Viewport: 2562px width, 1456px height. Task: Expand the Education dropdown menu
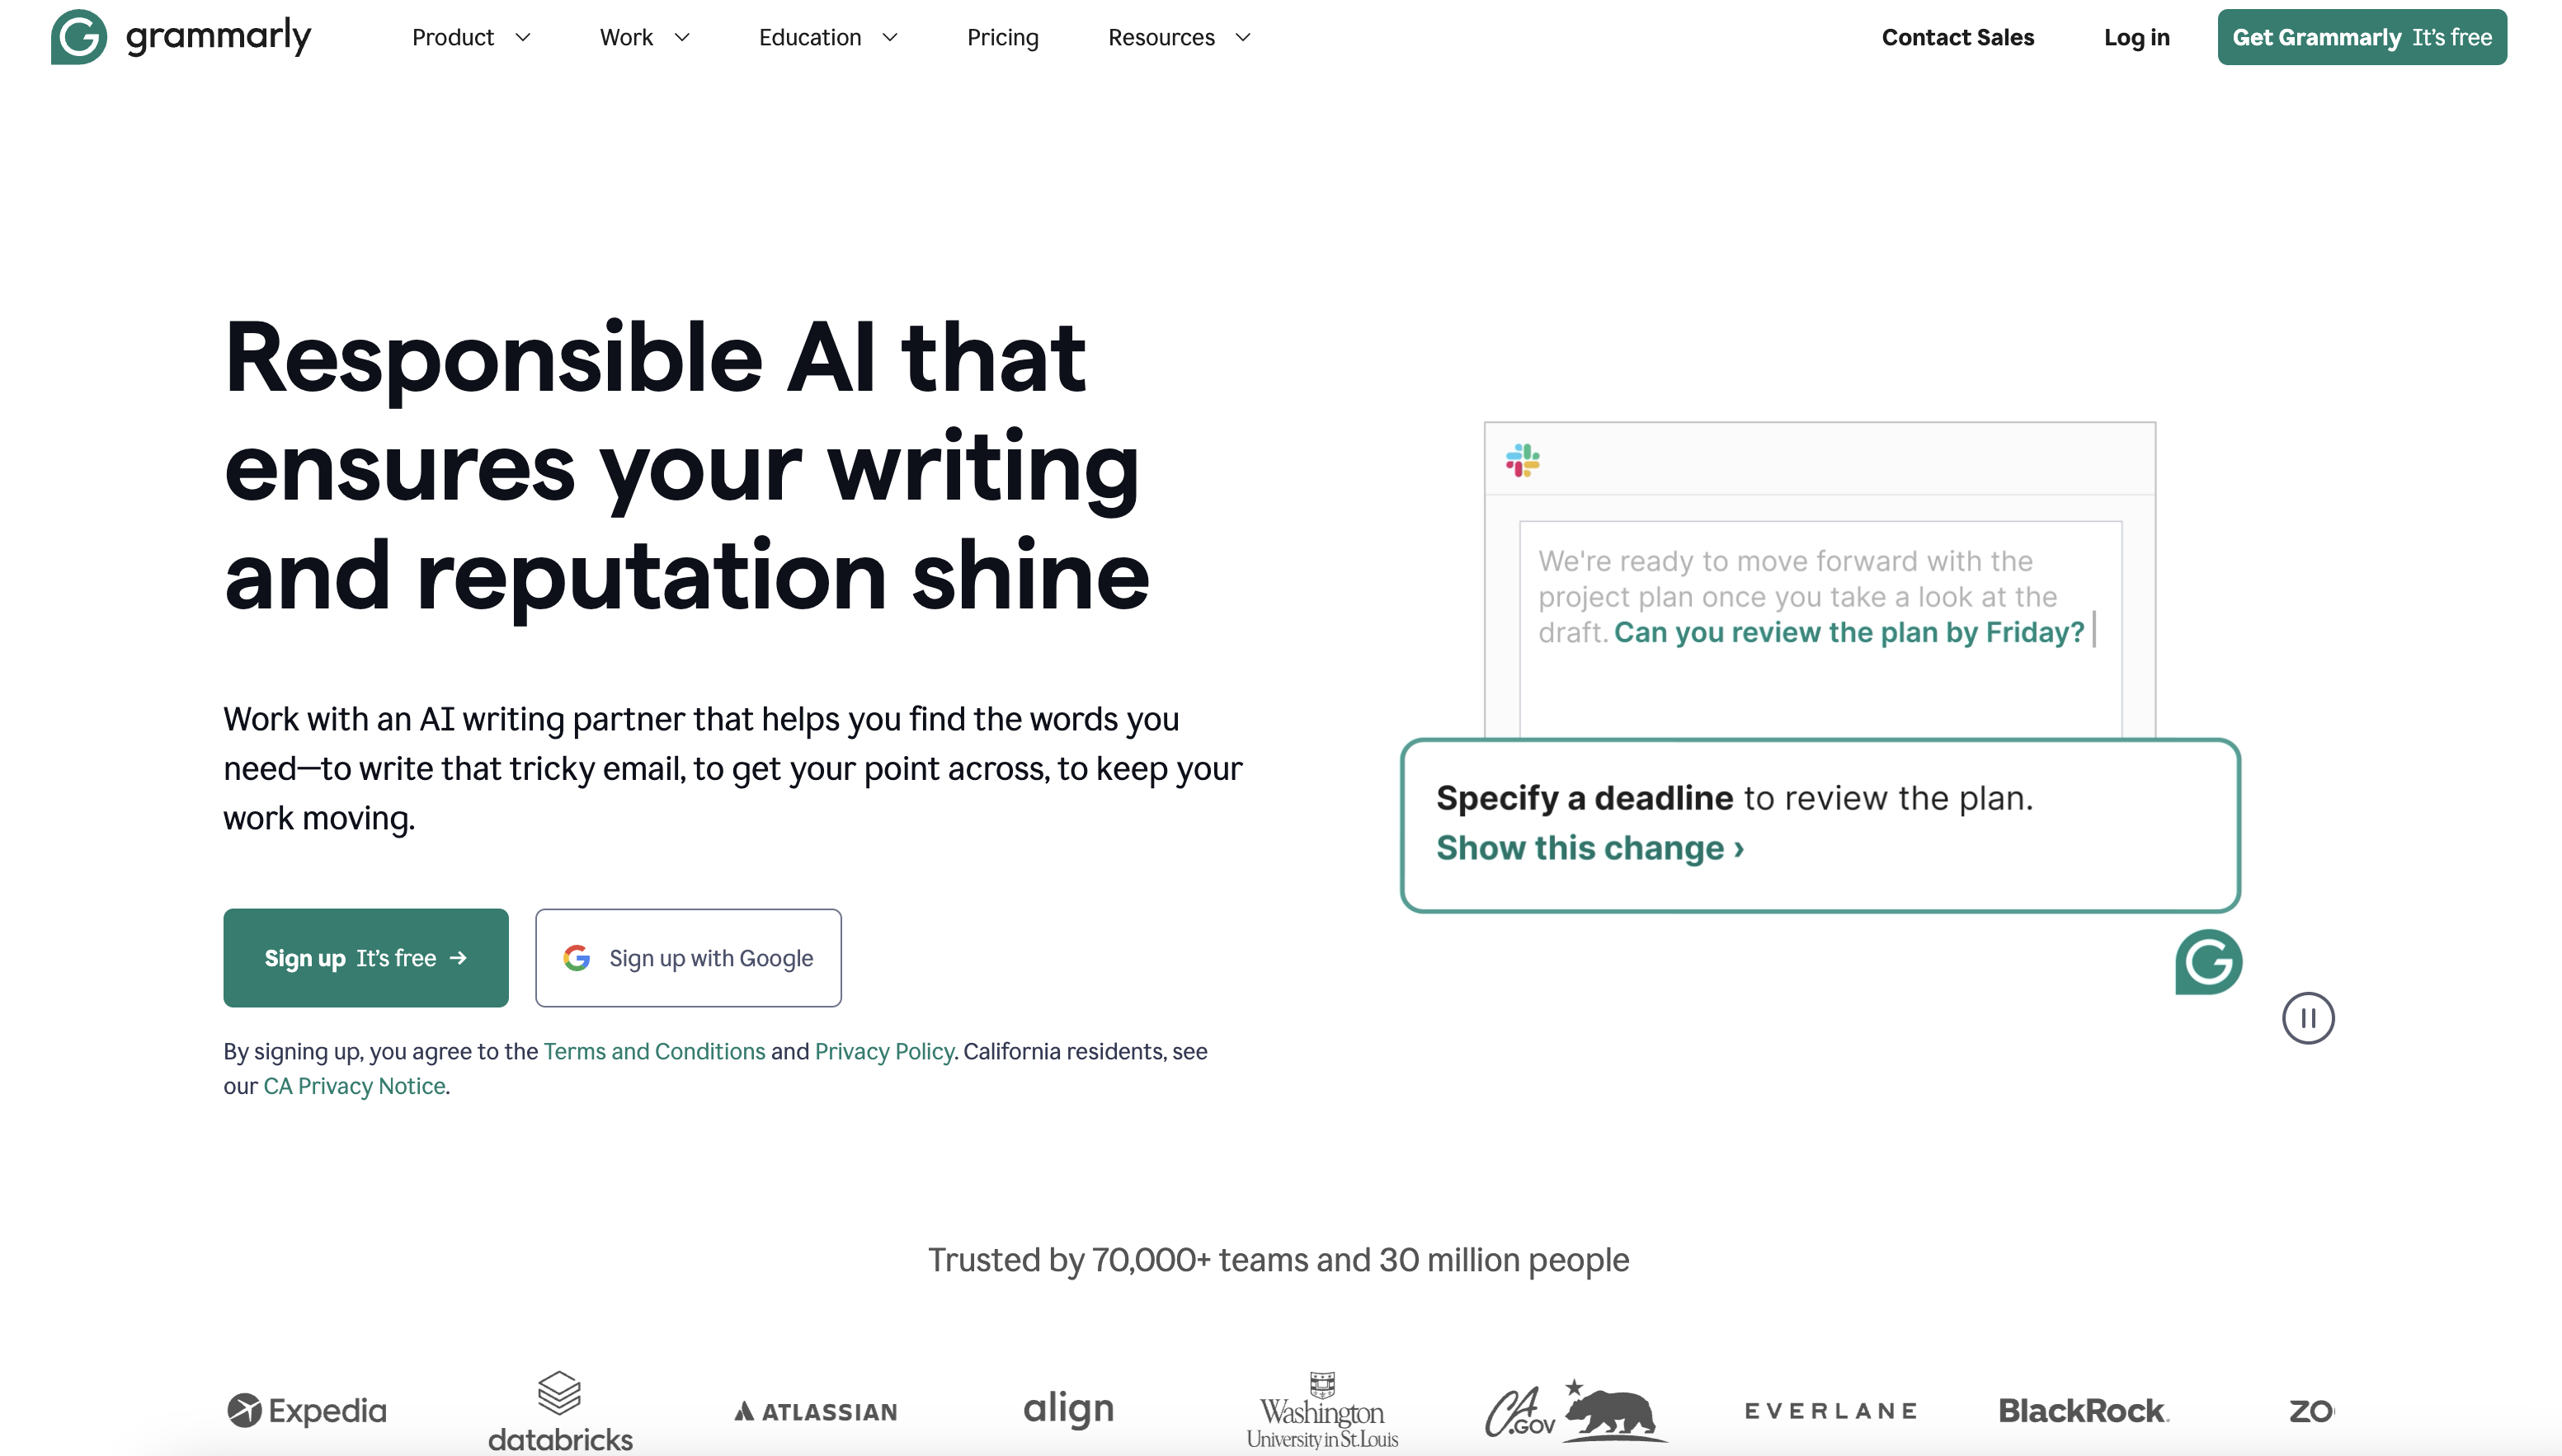point(827,37)
